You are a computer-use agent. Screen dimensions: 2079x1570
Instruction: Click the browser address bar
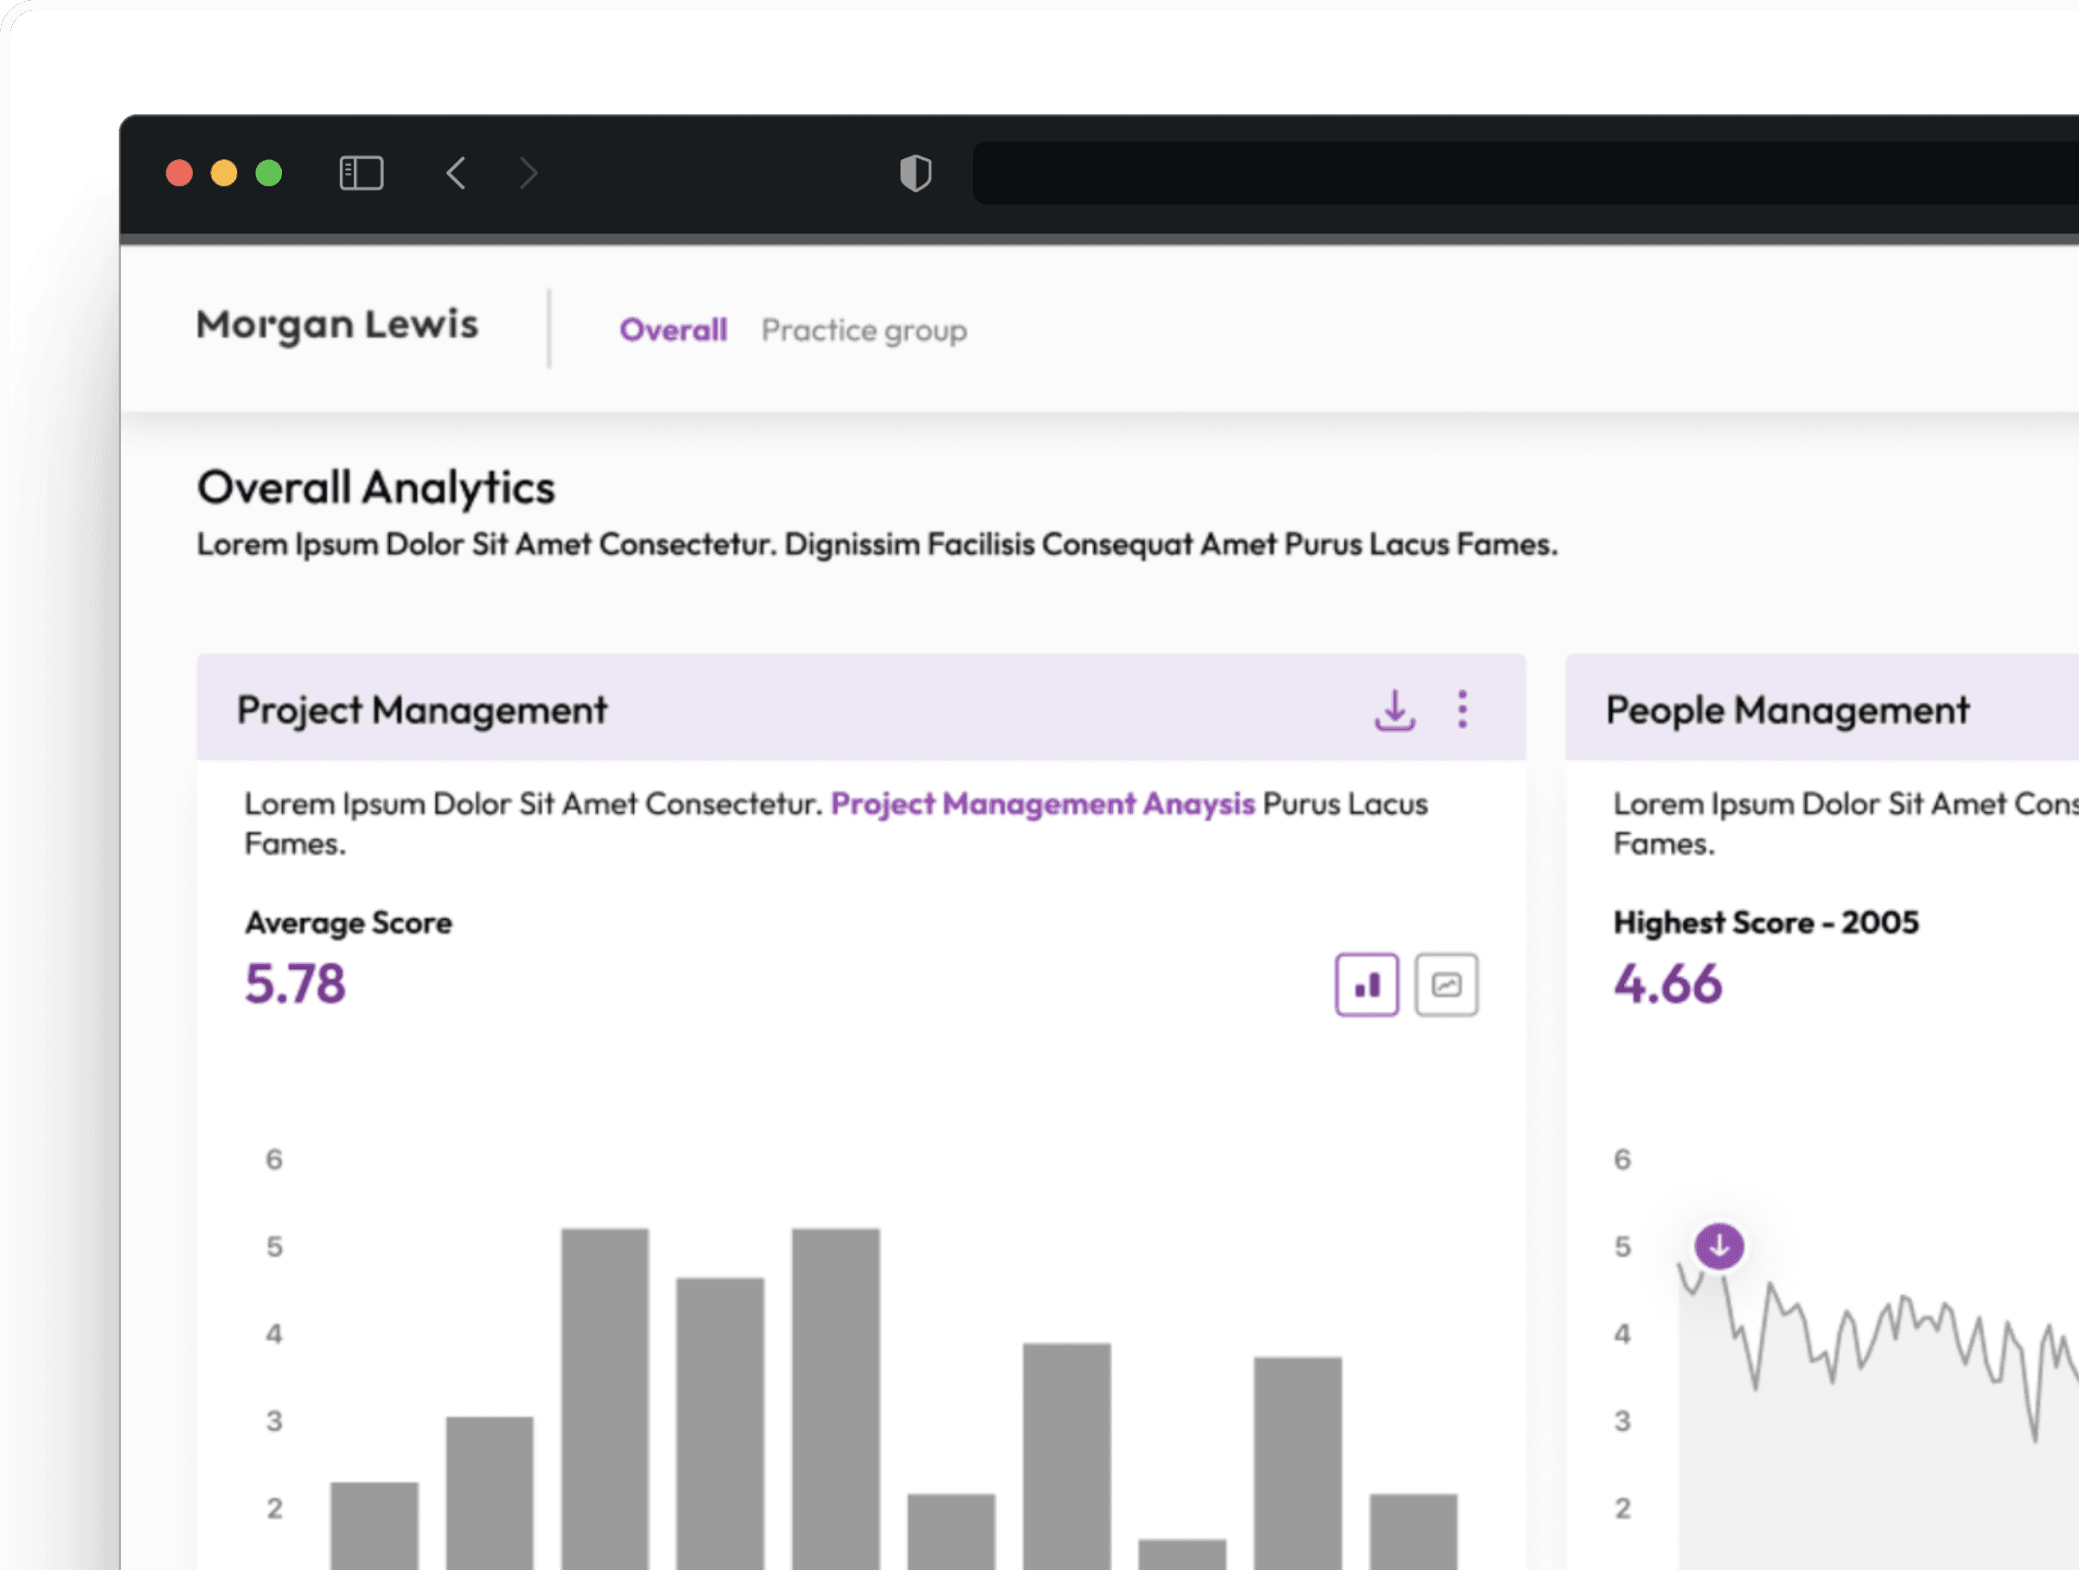coord(1504,173)
